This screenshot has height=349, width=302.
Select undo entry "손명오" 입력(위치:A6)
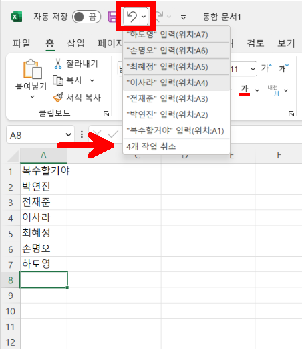[x=176, y=51]
